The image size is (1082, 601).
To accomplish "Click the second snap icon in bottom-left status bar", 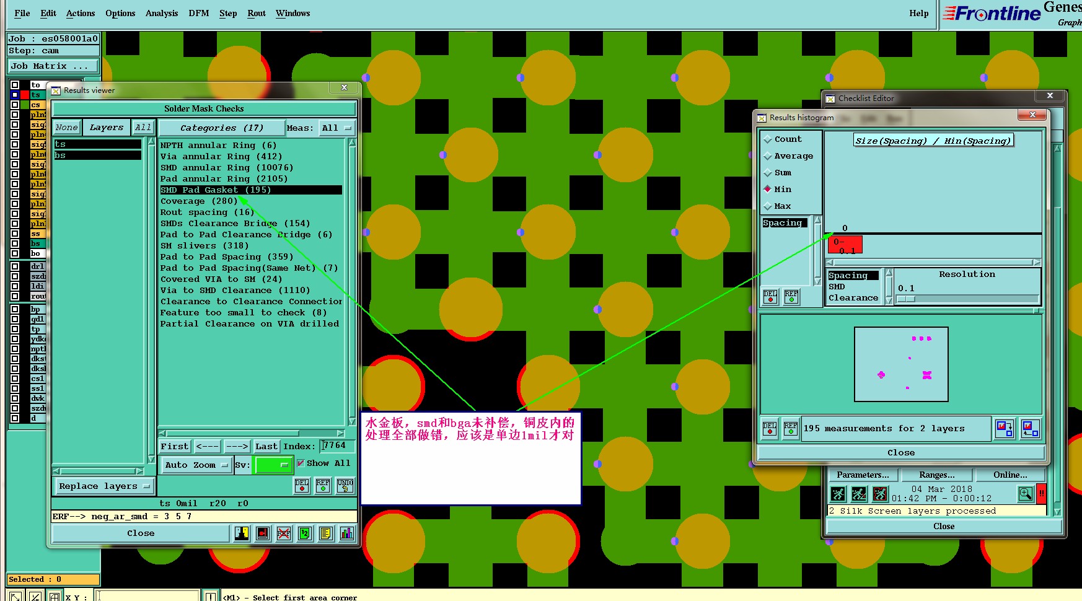I will coord(35,596).
